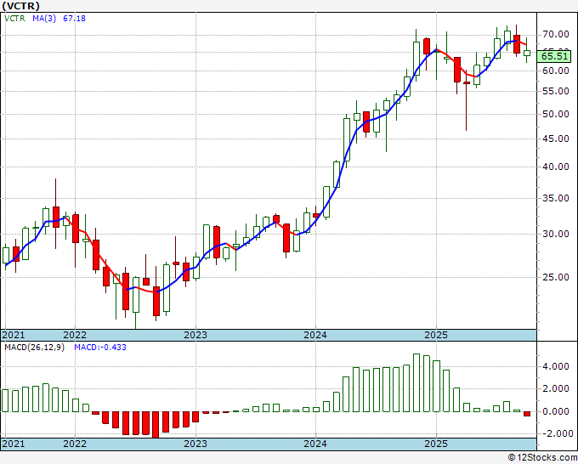This screenshot has width=578, height=464.
Task: Click the (VCTR) chart title
Action: click(x=20, y=6)
